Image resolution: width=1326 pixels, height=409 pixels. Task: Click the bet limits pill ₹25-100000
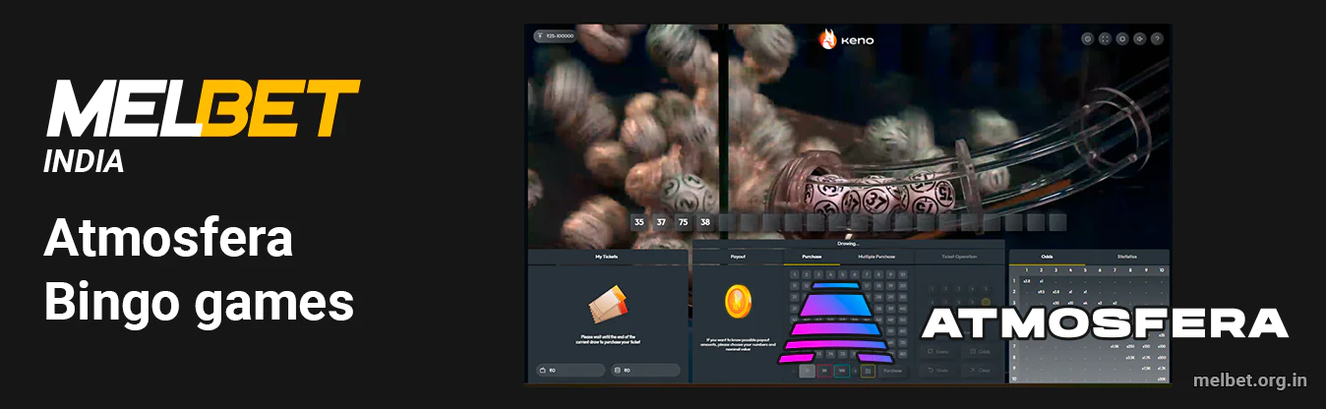point(555,36)
